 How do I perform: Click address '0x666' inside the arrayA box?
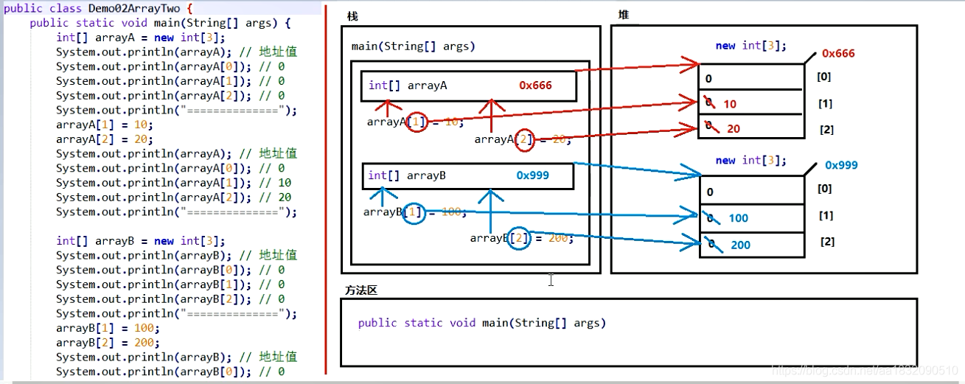point(536,85)
